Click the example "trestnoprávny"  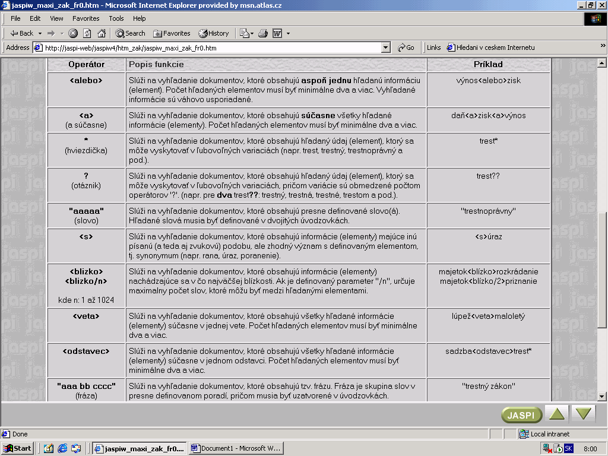coord(489,211)
